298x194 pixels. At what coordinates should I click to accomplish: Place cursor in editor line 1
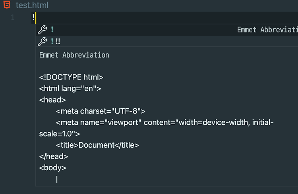(x=164, y=18)
